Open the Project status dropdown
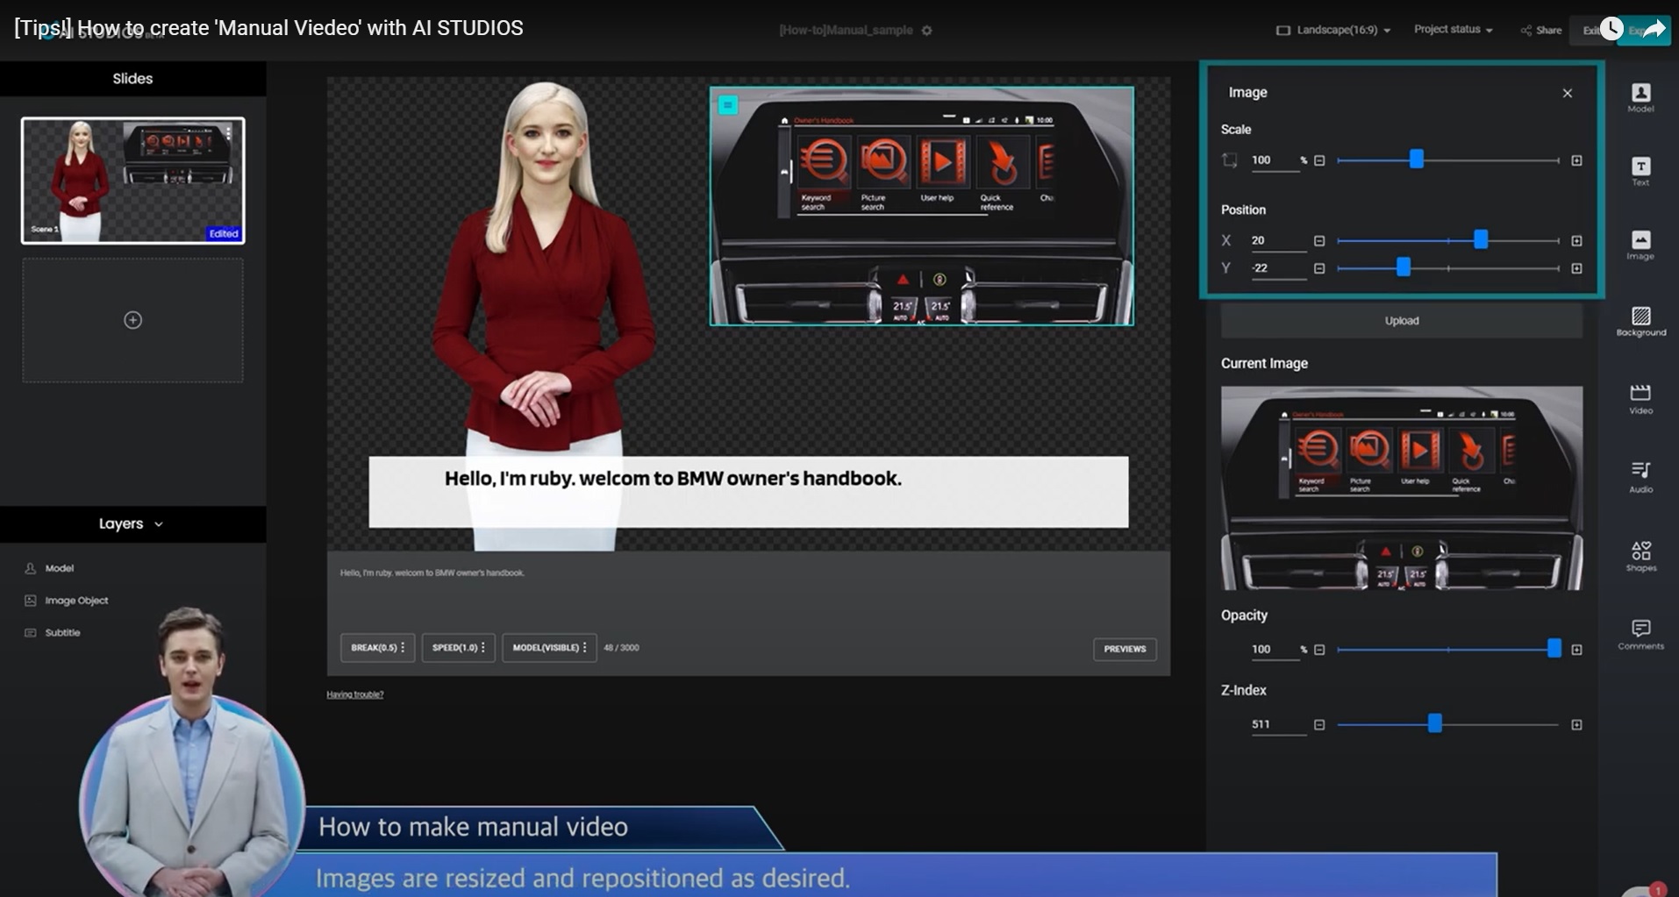 point(1453,30)
